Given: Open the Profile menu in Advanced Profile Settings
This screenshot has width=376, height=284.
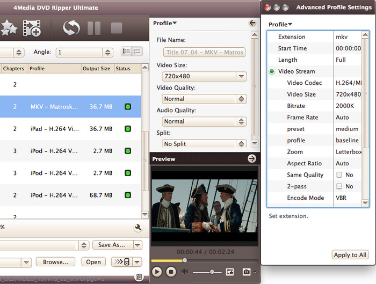Looking at the screenshot, I should tap(280, 24).
